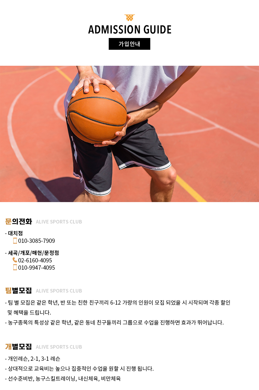Click the telephone handset icon beside 02-6160-4095

pyautogui.click(x=15, y=260)
